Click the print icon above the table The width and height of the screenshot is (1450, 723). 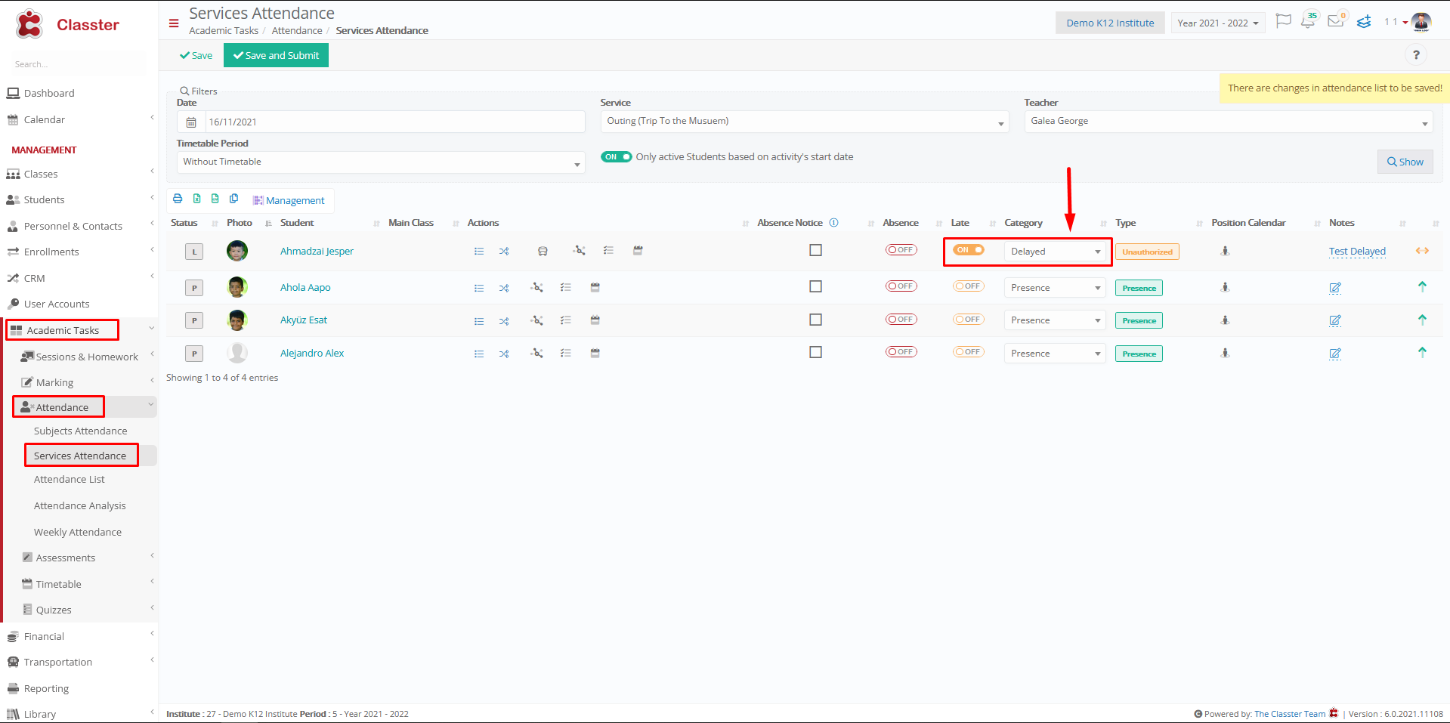pos(178,199)
